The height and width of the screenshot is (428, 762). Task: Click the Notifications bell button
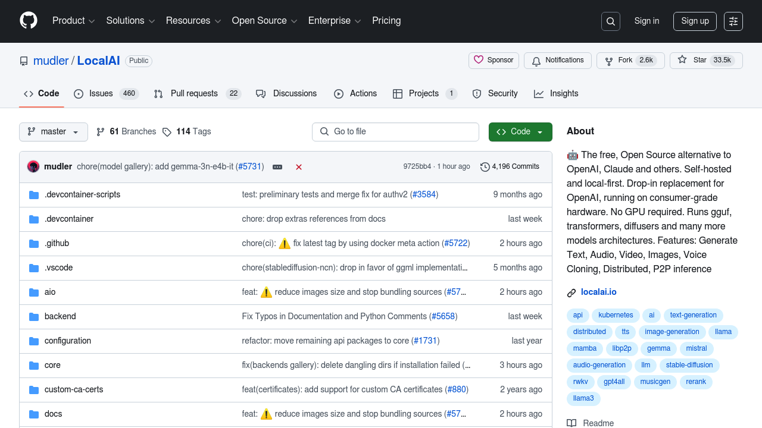click(x=558, y=60)
